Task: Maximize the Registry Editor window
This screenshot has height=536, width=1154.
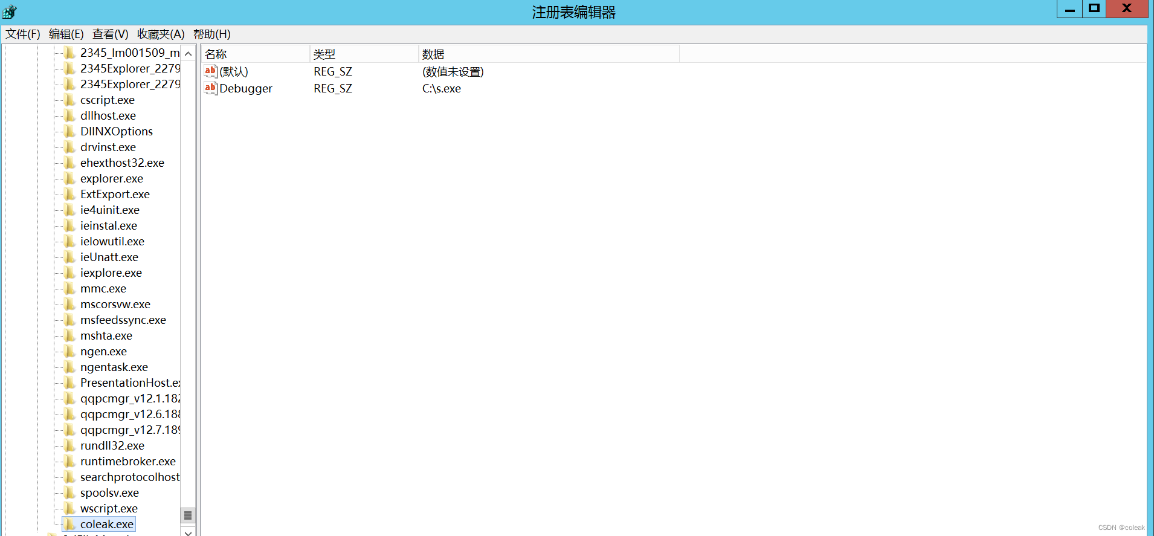Action: coord(1094,9)
